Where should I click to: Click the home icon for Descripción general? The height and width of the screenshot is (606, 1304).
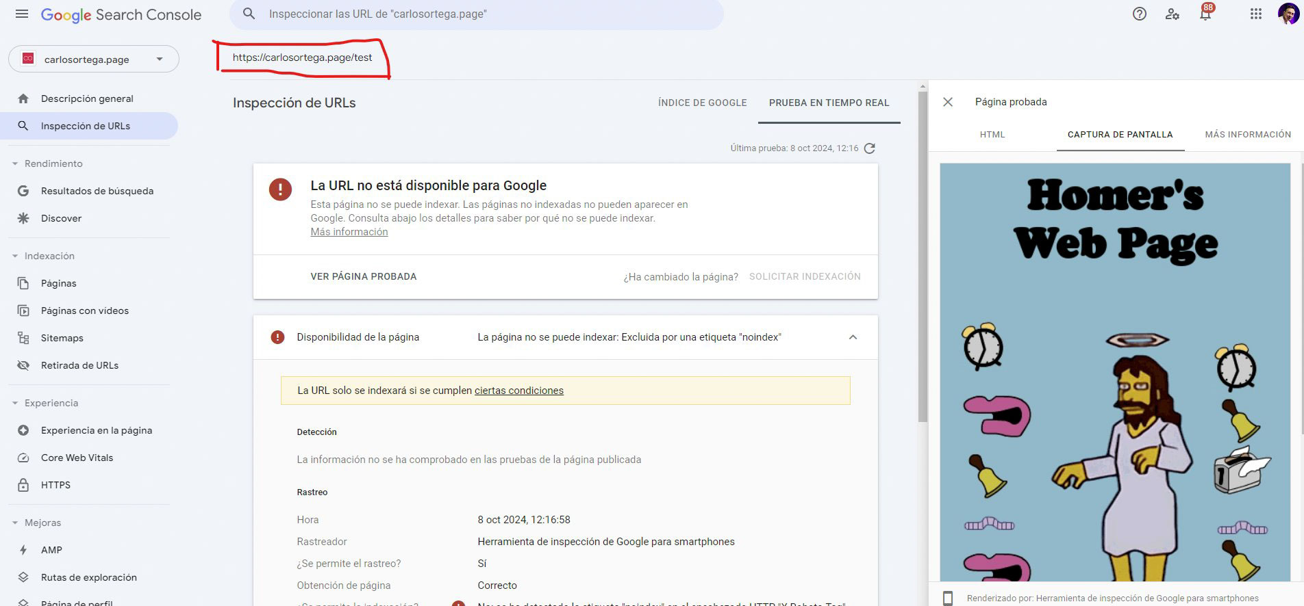coord(23,98)
